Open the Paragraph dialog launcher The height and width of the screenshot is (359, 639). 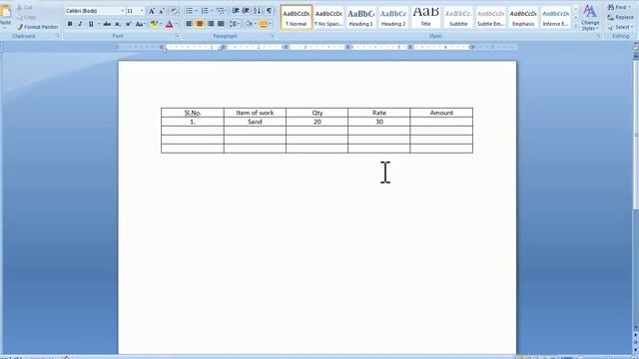click(273, 36)
